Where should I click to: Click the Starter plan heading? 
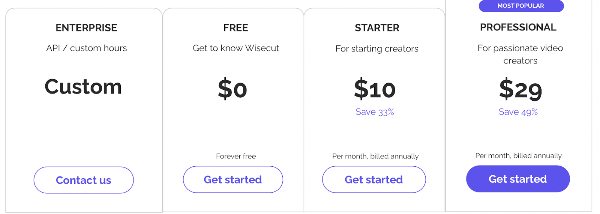(x=377, y=28)
